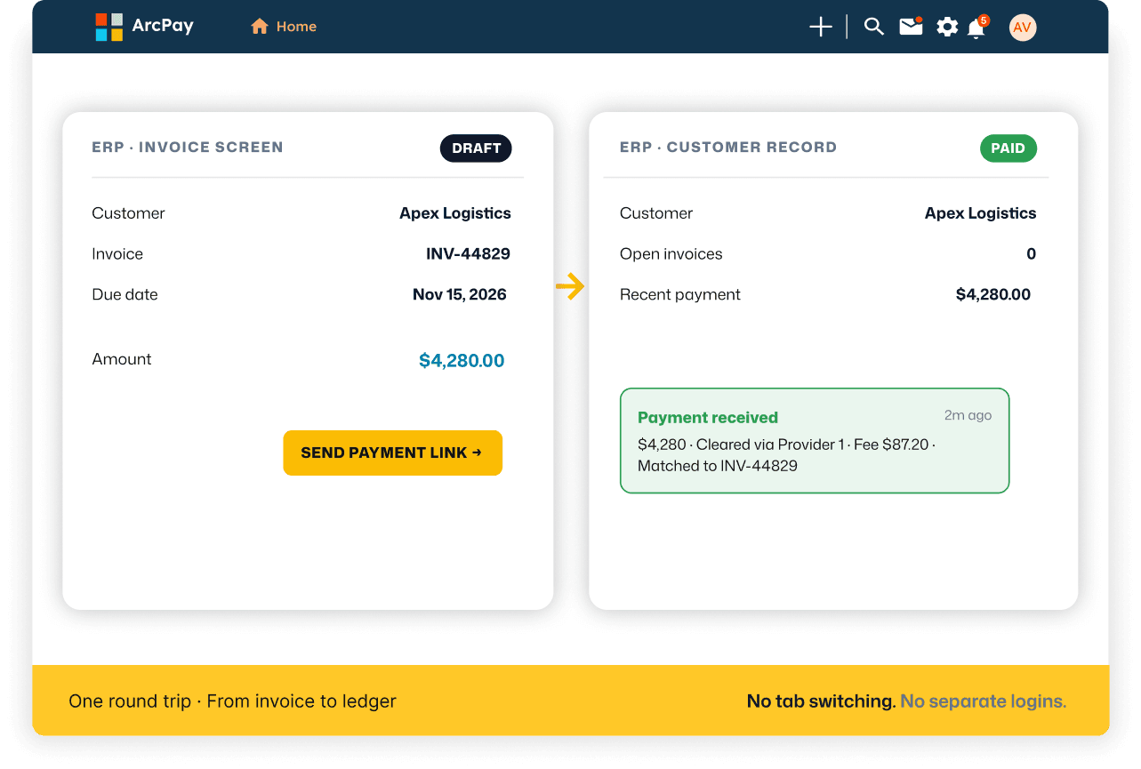Click the Payment received title text

tap(708, 418)
